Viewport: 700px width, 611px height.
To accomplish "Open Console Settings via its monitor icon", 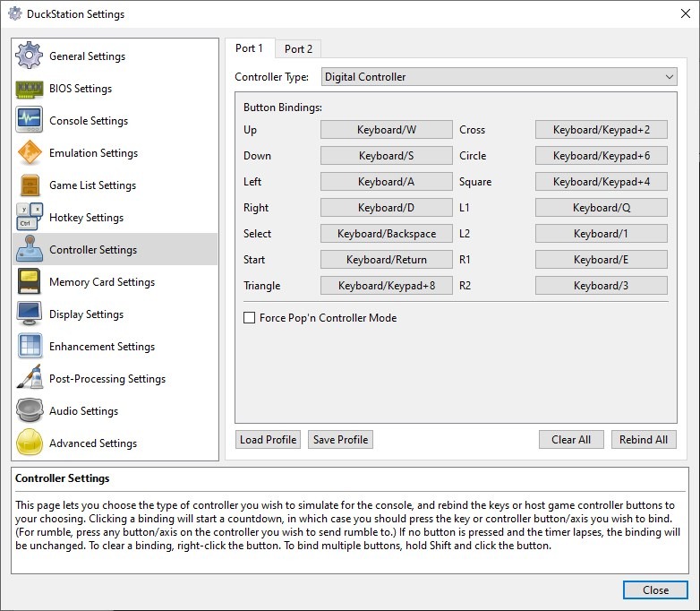I will tap(29, 121).
